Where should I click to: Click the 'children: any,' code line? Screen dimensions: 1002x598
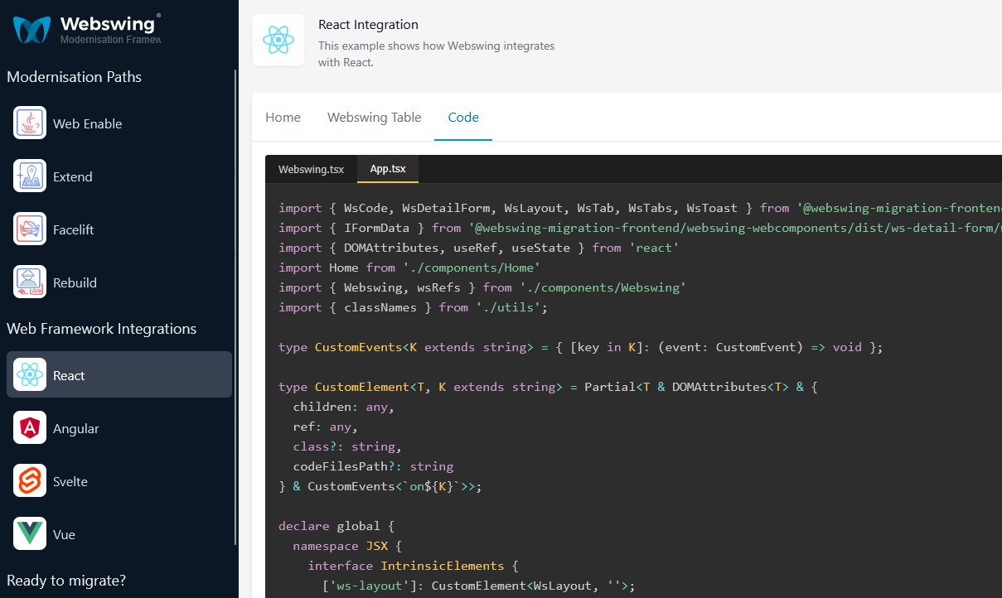click(x=343, y=407)
